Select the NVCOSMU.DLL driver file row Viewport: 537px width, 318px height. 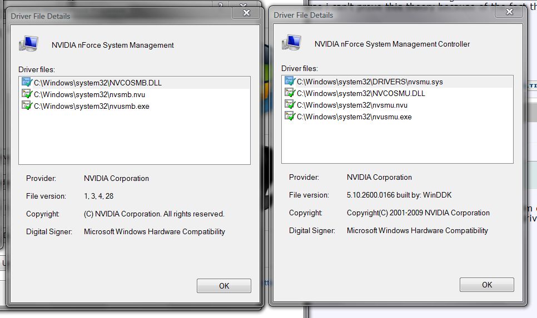click(x=397, y=93)
